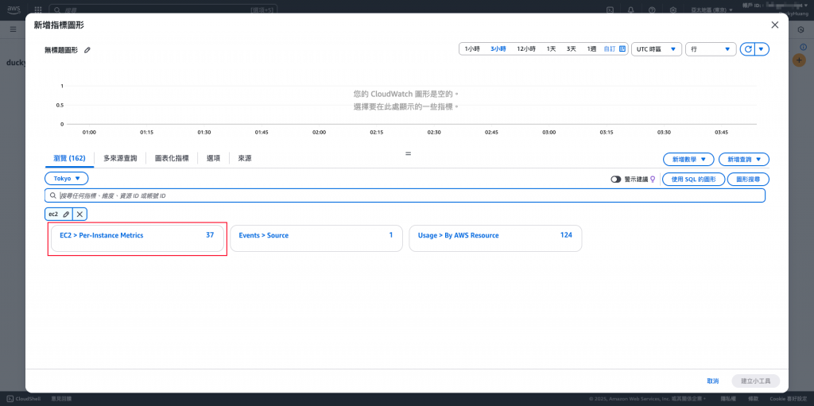Viewport: 814px width, 406px height.
Task: Select the 3天 time range
Action: click(x=571, y=48)
